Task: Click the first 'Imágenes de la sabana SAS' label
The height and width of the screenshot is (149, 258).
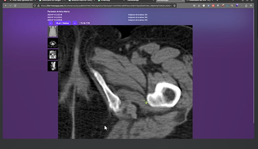Action: [138, 15]
